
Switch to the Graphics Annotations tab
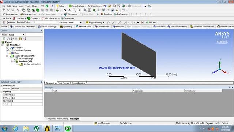pos(58,118)
